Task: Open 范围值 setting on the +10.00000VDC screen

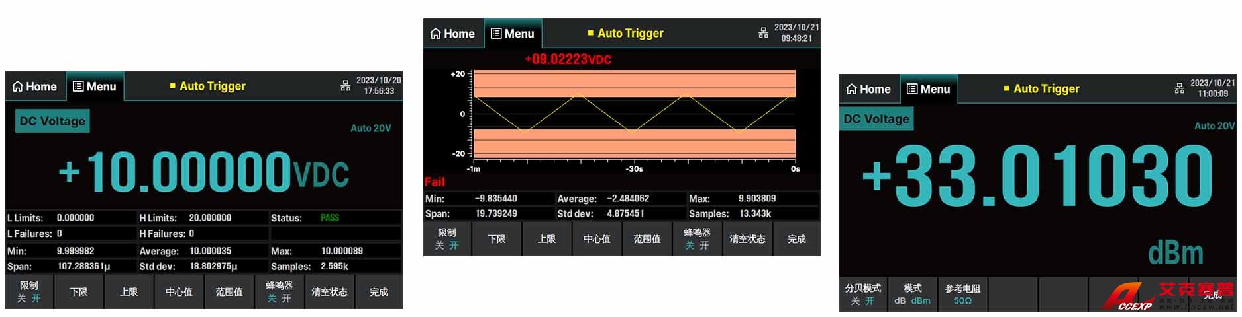Action: 229,292
